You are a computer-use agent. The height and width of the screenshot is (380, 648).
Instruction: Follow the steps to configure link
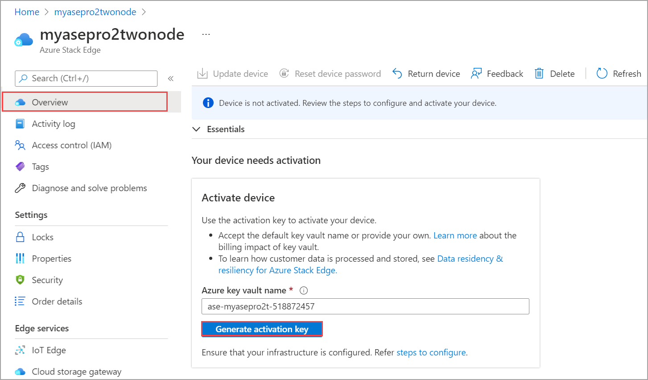tap(431, 352)
